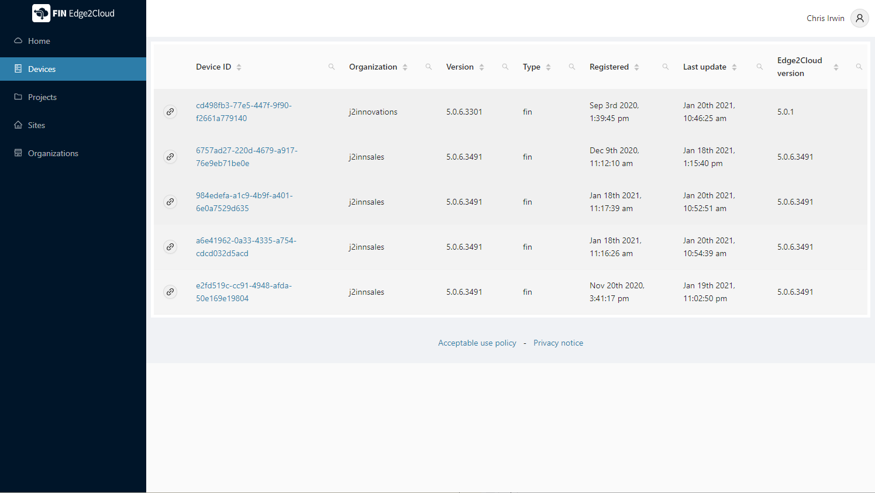Open search for Last update column
Viewport: 875px width, 493px height.
(760, 67)
